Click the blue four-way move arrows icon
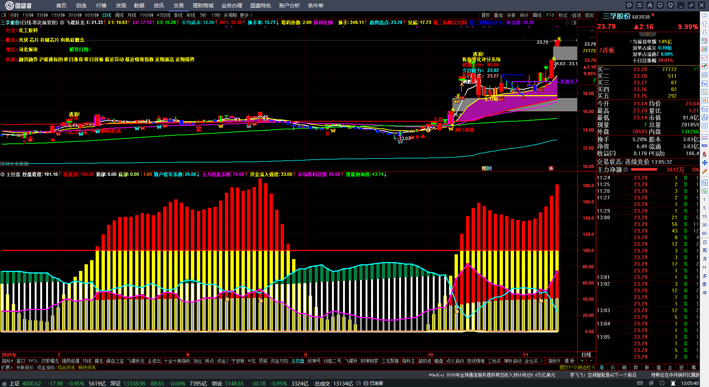The image size is (709, 387). 705,163
